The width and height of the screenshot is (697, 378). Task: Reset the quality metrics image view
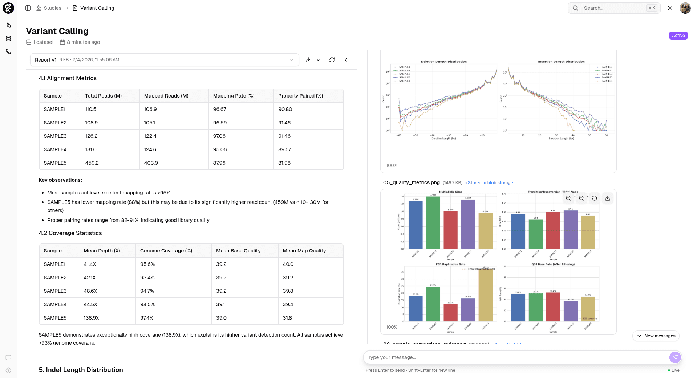coord(595,198)
